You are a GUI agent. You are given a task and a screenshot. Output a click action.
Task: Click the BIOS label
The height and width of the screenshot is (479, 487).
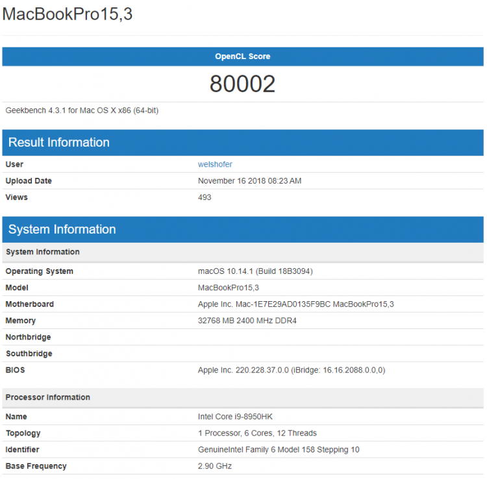click(x=15, y=370)
